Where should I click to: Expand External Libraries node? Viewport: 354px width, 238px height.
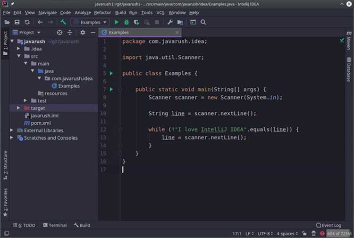[x=11, y=130]
